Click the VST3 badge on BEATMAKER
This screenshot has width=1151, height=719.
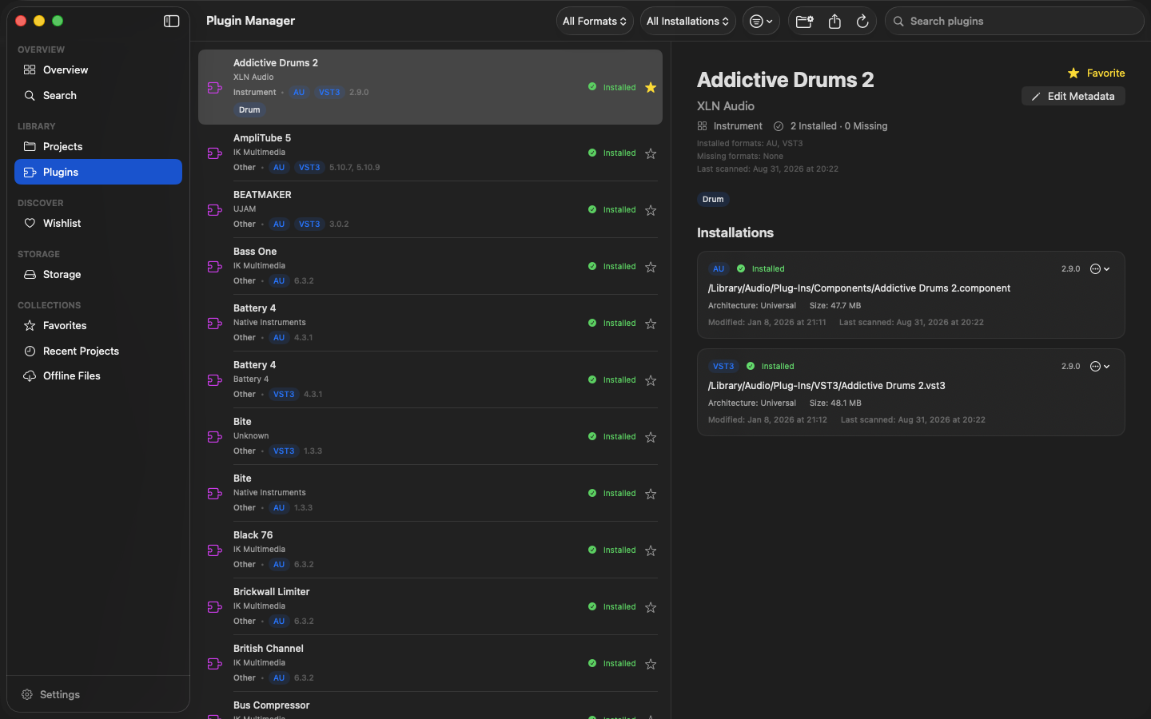tap(309, 224)
